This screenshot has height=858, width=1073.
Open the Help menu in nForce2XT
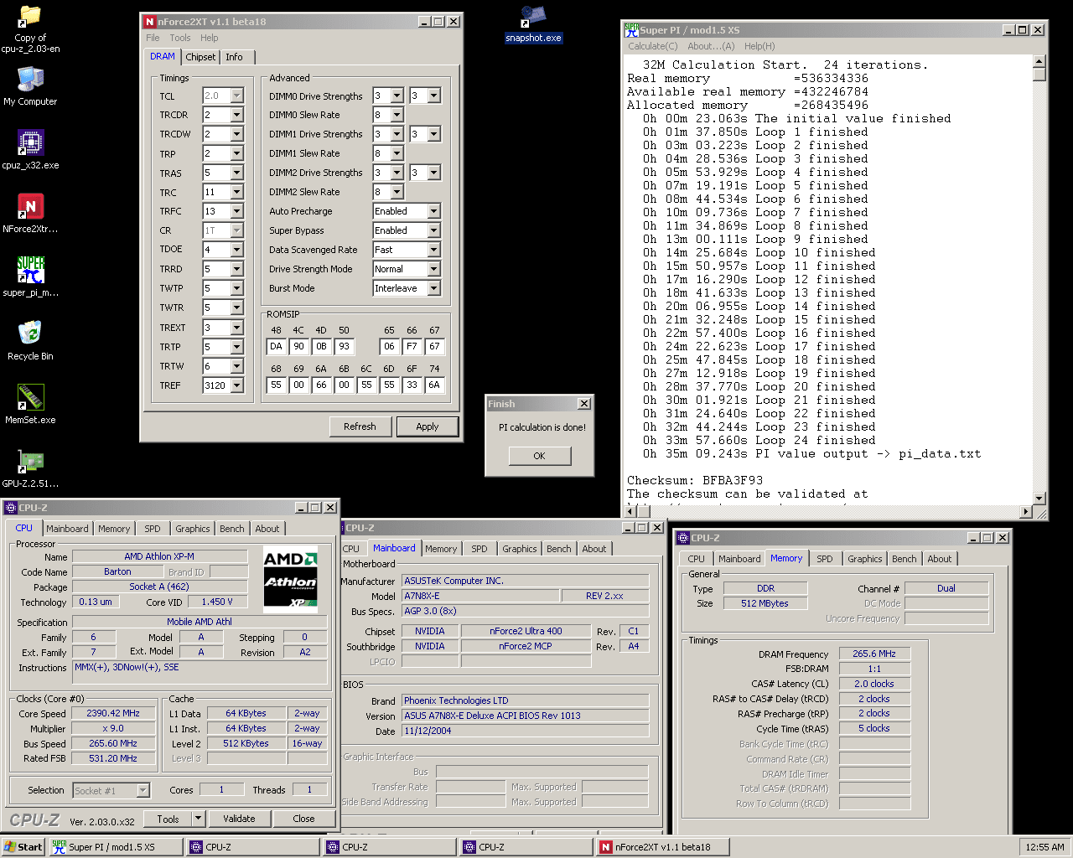210,38
